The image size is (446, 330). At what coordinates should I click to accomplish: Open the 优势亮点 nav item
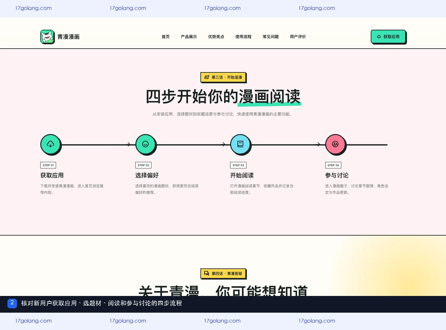(x=216, y=37)
